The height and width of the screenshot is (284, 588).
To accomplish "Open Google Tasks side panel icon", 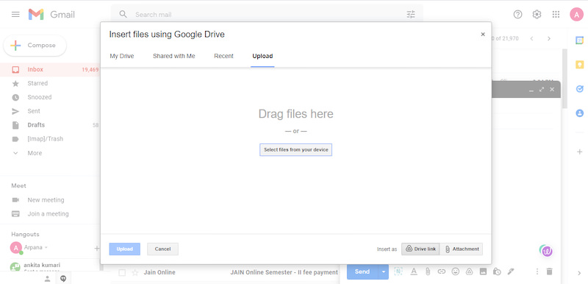I will (x=579, y=89).
